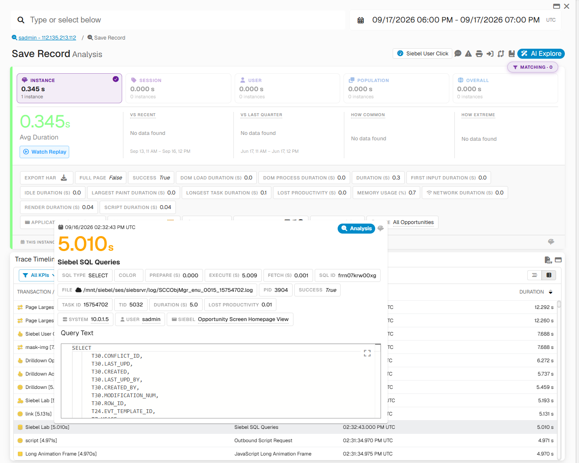Download HAR via Export HAR icon
Screen dimensions: 579x463
pyautogui.click(x=64, y=178)
